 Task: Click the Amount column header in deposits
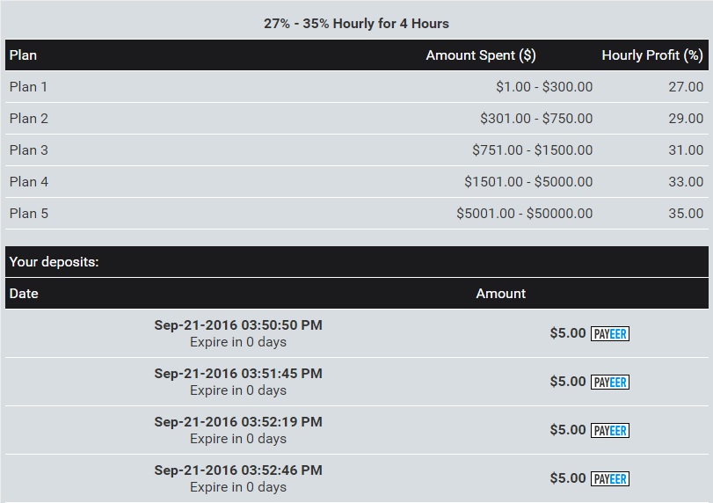pyautogui.click(x=500, y=294)
